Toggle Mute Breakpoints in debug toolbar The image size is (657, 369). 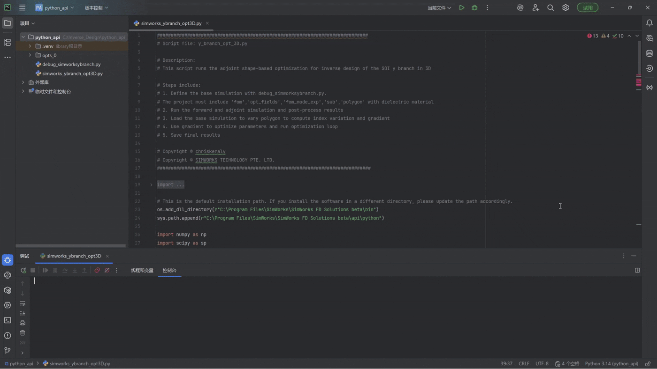(x=107, y=270)
